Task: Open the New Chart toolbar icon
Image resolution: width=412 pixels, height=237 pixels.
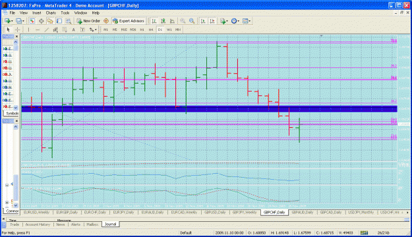Action: point(7,20)
